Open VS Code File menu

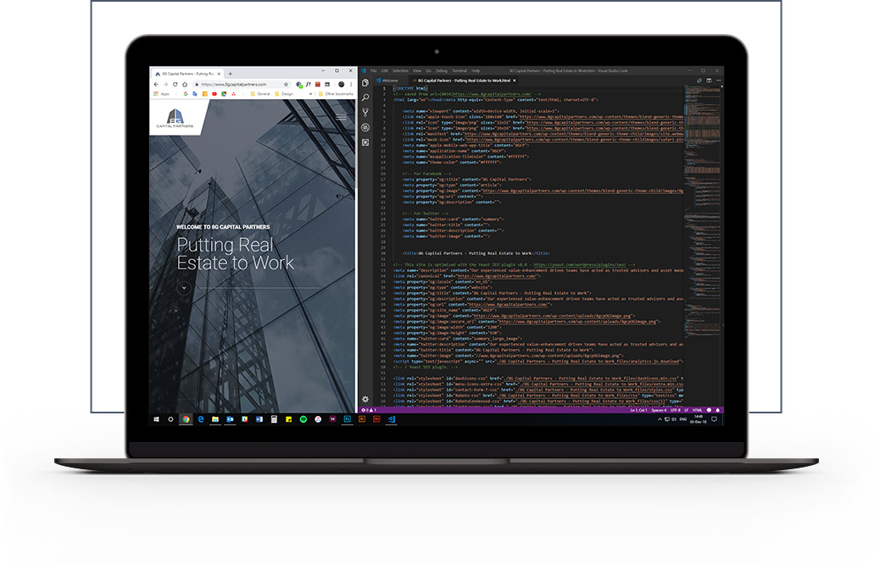pyautogui.click(x=374, y=70)
